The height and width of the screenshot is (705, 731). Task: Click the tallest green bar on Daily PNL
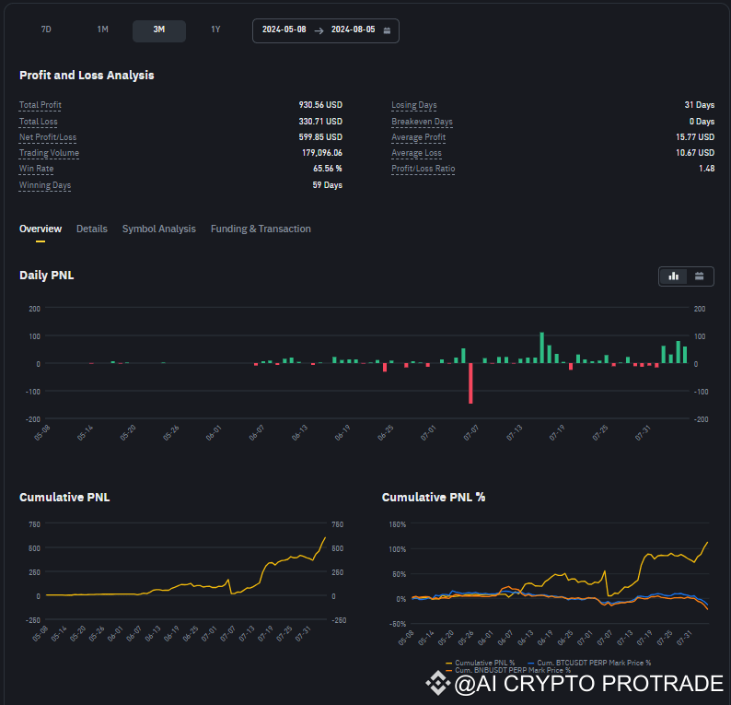pyautogui.click(x=541, y=347)
